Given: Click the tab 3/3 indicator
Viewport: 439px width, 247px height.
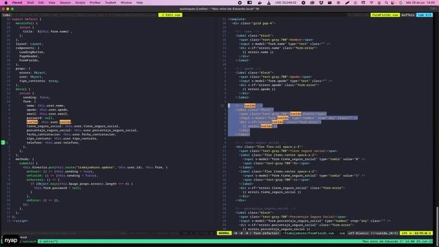Looking at the screenshot, I should click(x=425, y=15).
